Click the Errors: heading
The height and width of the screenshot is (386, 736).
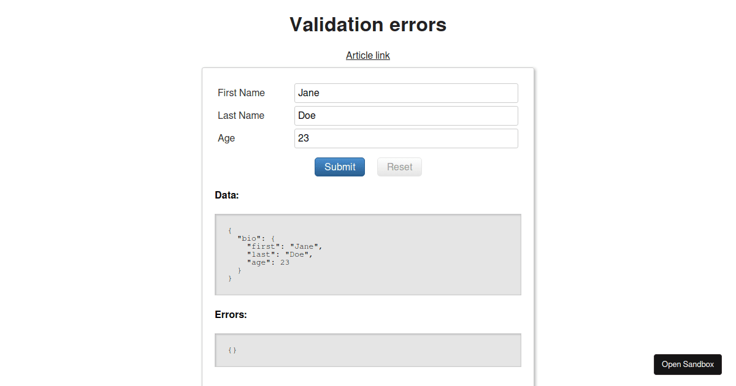[x=231, y=314]
